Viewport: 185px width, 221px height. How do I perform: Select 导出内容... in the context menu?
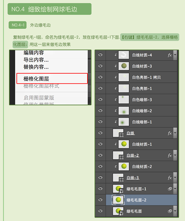click(36, 60)
